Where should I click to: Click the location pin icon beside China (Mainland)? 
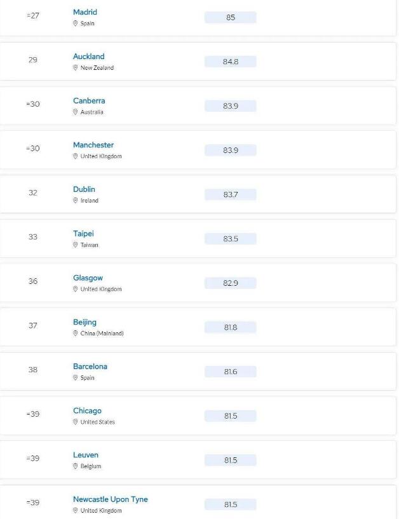click(75, 334)
